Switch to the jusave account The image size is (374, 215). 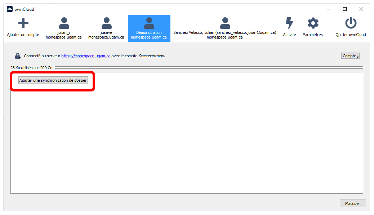click(x=106, y=28)
